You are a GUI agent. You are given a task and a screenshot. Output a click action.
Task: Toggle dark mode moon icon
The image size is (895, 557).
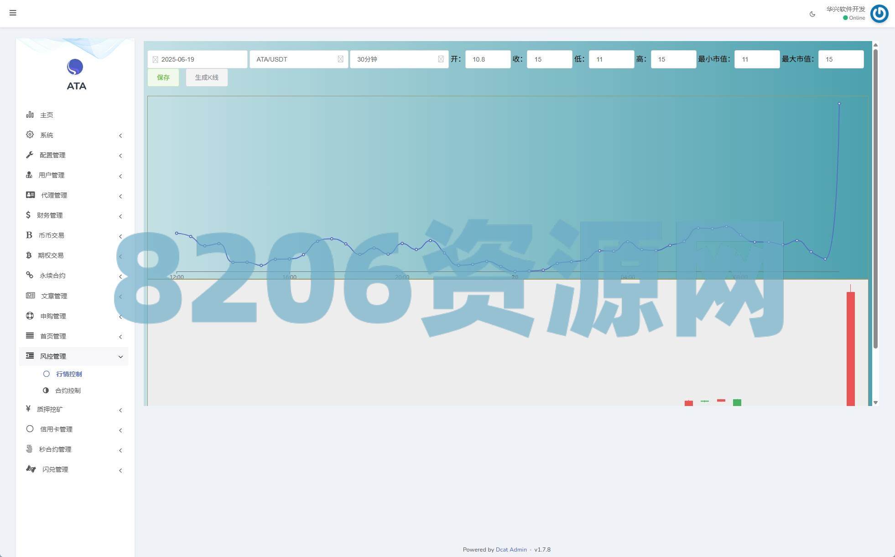tap(812, 14)
